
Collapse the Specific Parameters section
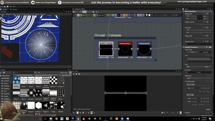(183, 47)
